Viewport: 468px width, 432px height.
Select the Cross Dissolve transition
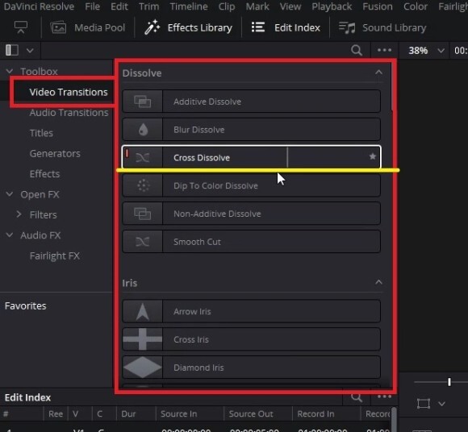(251, 157)
